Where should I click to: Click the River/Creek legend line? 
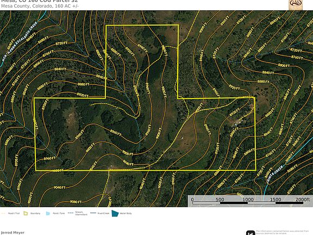coord(93,213)
